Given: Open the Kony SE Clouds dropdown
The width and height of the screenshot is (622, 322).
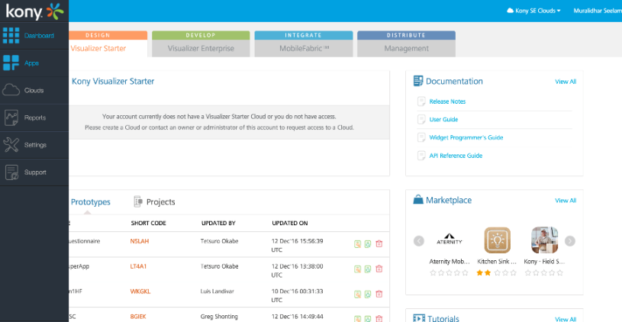Looking at the screenshot, I should tap(534, 11).
